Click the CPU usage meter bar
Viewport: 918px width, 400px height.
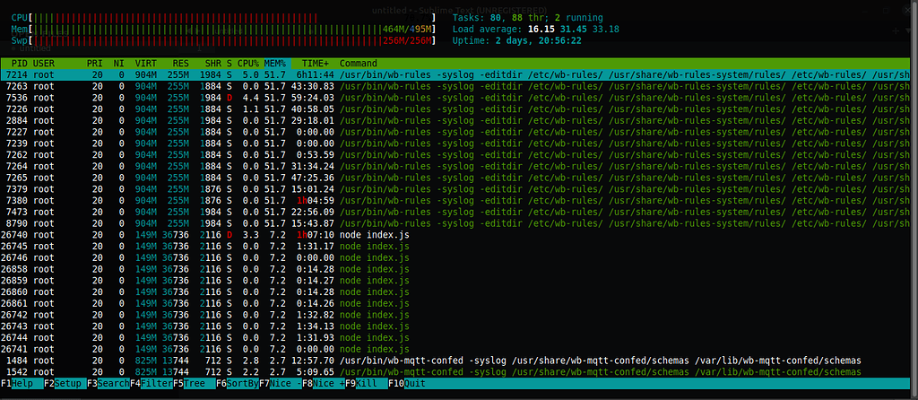[224, 17]
